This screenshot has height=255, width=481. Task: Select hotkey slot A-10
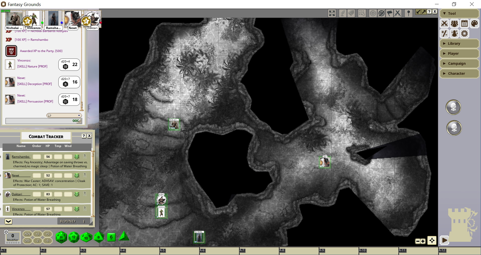tap(379, 251)
